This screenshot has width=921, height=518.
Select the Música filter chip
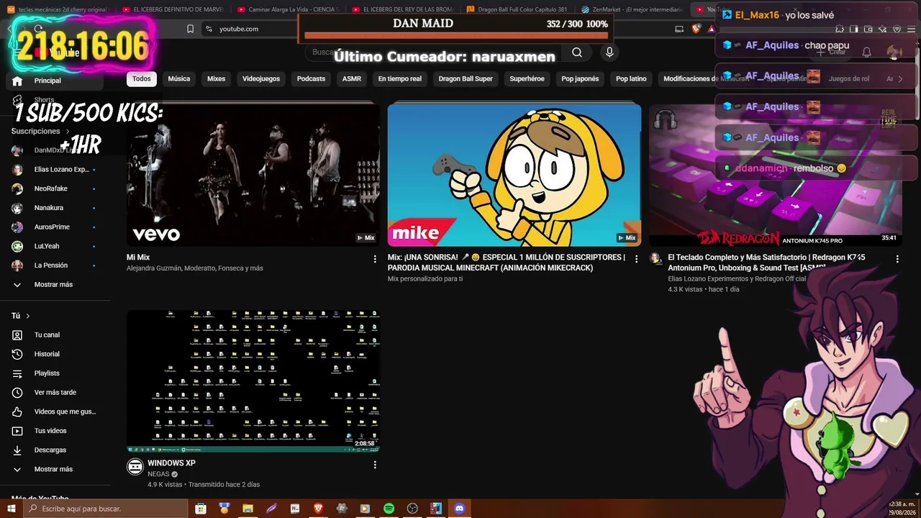[179, 79]
